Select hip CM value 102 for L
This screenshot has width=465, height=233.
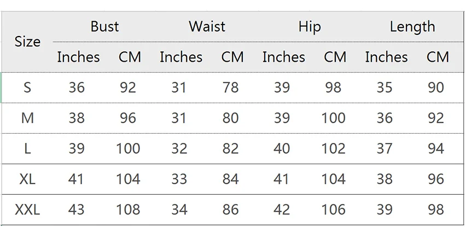point(333,149)
